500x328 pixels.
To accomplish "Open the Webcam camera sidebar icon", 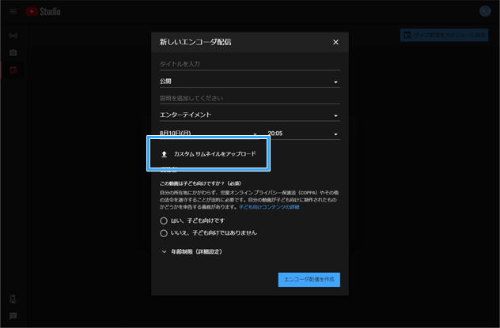I will (13, 53).
